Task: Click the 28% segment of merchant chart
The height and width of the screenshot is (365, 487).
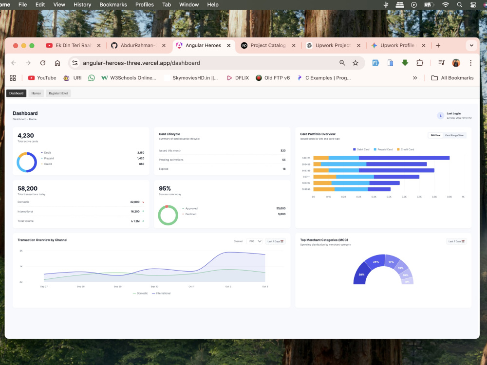Action: point(361,274)
